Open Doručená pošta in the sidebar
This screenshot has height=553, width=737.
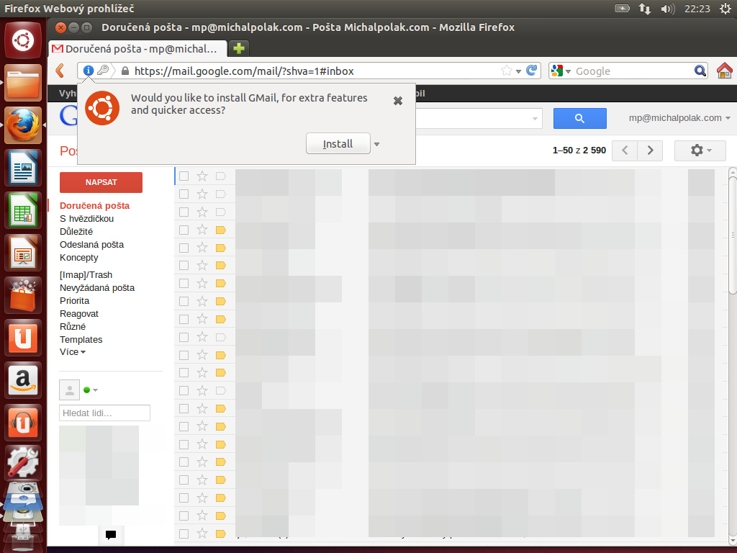pyautogui.click(x=94, y=205)
